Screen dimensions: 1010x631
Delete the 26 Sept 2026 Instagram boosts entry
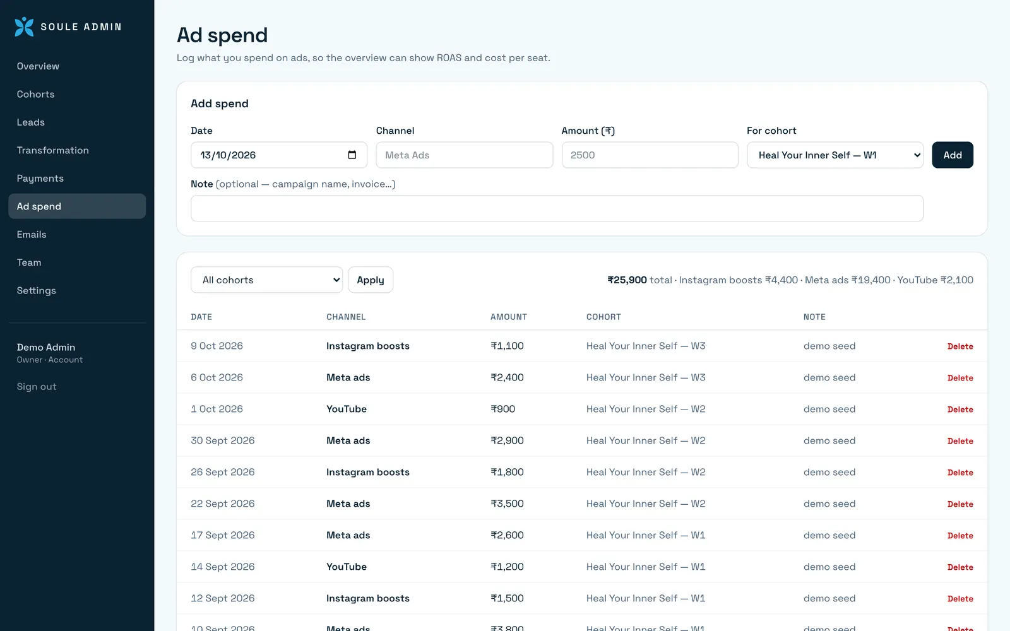960,473
